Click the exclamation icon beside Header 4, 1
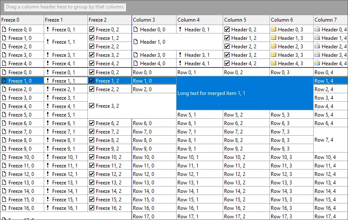This screenshot has height=220, width=348. tap(180, 64)
